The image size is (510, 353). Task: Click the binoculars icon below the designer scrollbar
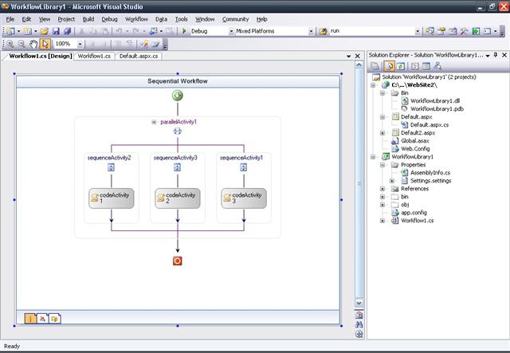pos(359,324)
